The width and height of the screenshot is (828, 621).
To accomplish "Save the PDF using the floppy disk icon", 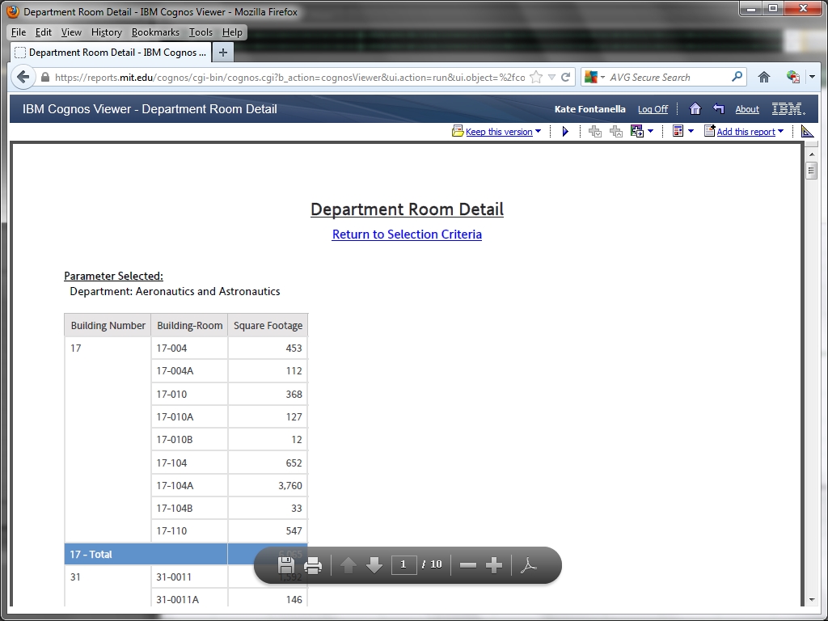I will tap(285, 565).
